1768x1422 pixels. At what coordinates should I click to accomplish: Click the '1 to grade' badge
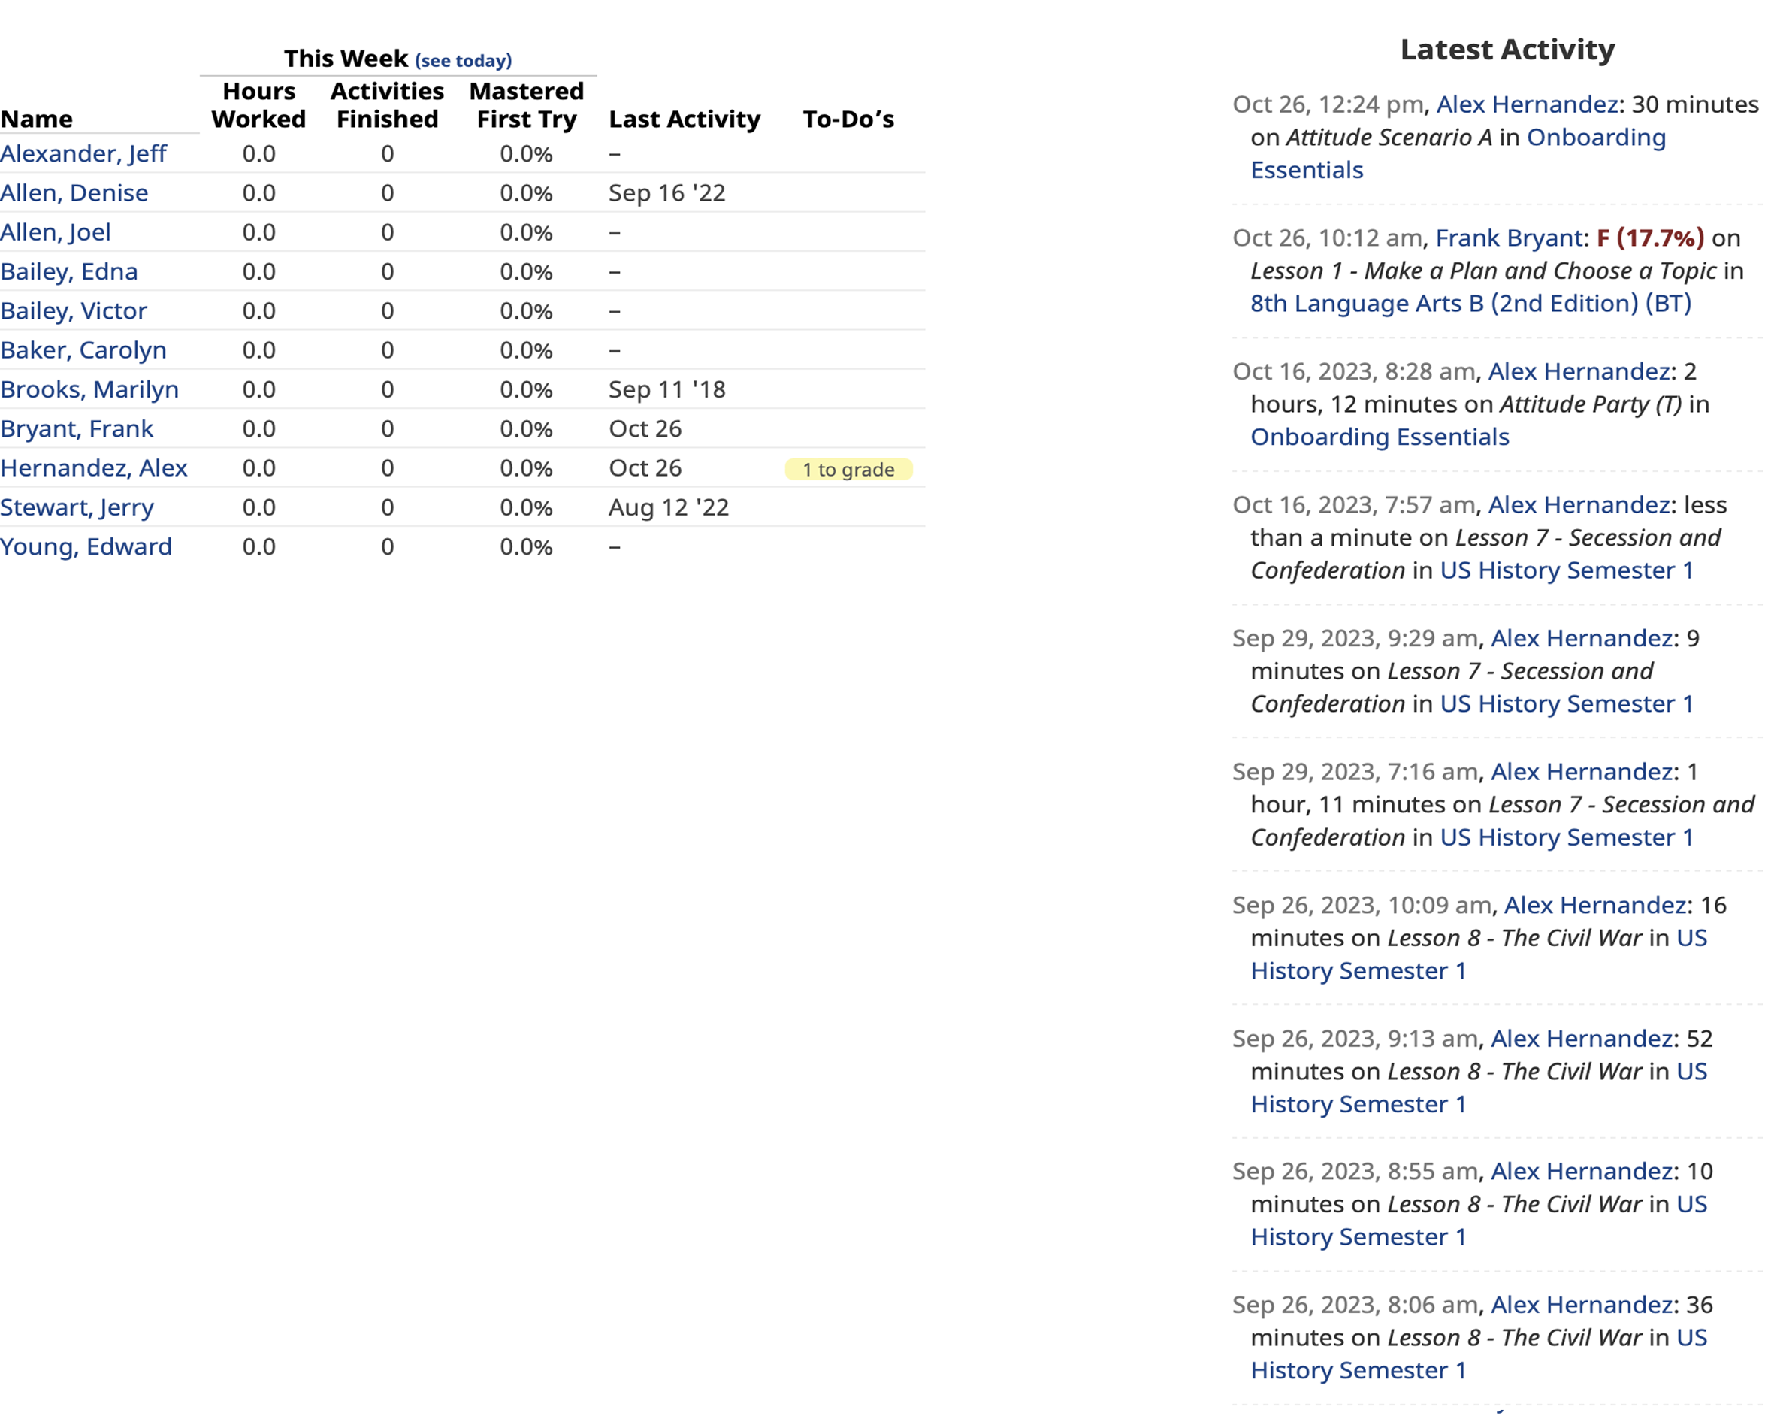(849, 470)
